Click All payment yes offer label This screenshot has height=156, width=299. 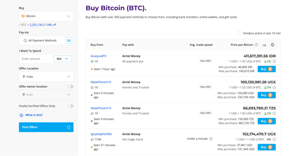coord(133,61)
